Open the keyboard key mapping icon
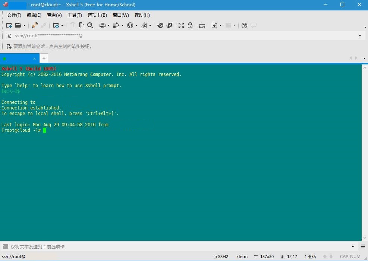This screenshot has width=368, height=261. pos(202,26)
